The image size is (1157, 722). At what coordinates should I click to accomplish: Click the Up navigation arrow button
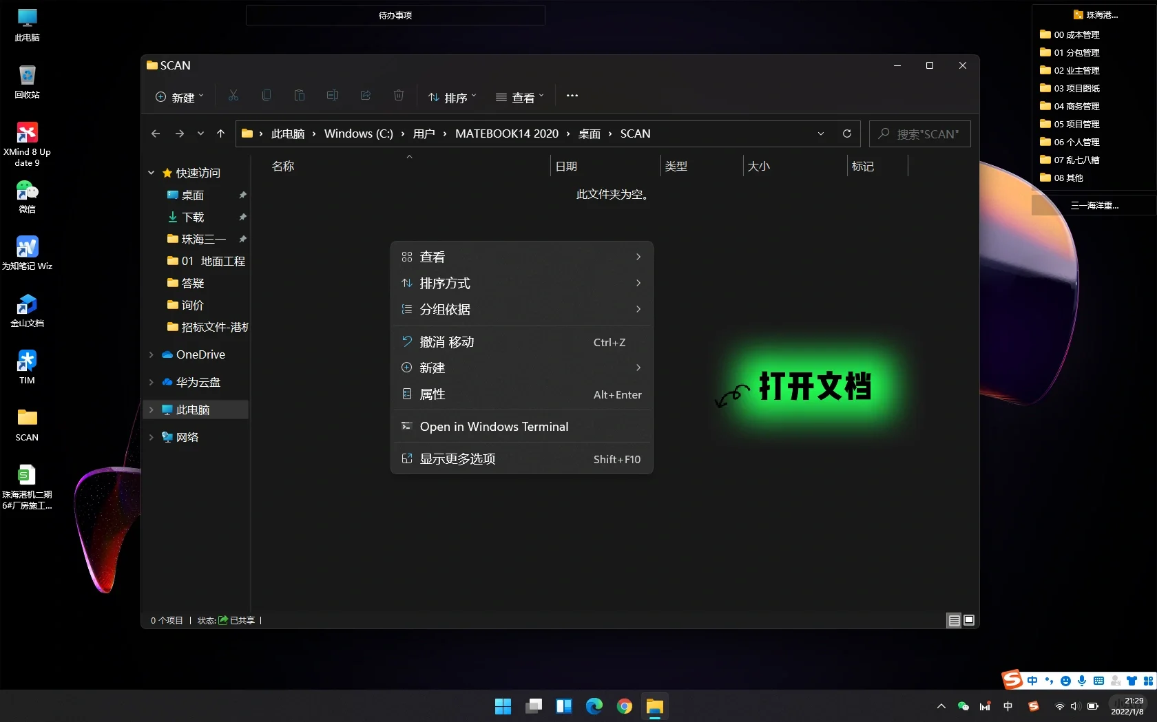coord(220,134)
